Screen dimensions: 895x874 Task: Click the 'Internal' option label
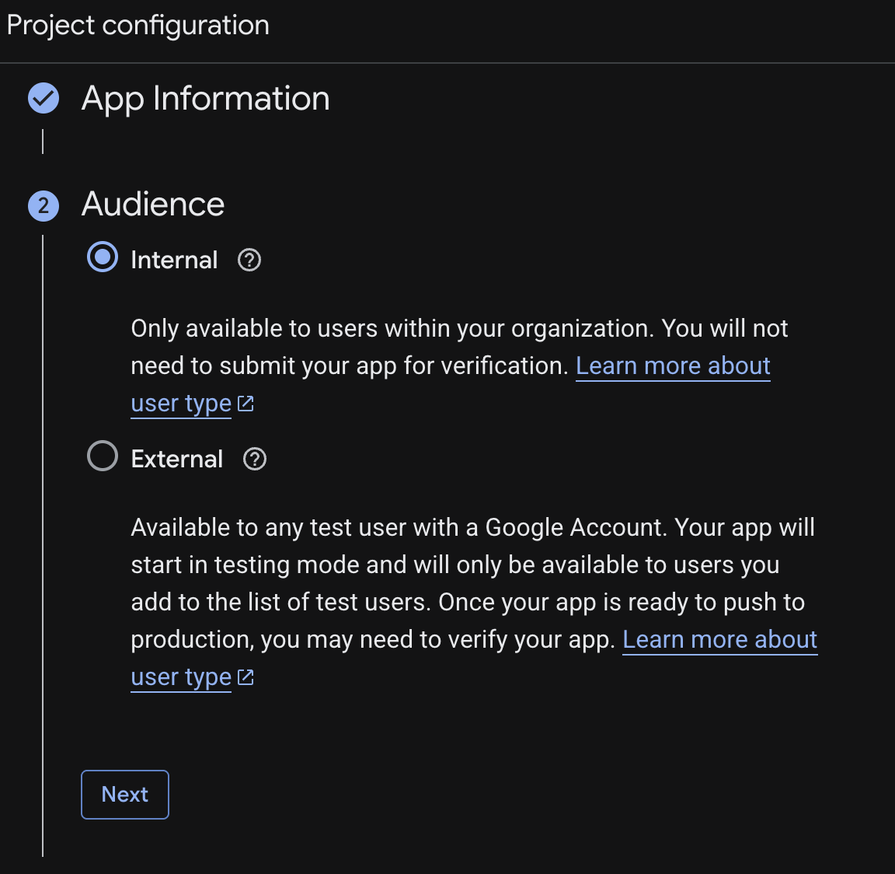(x=174, y=260)
